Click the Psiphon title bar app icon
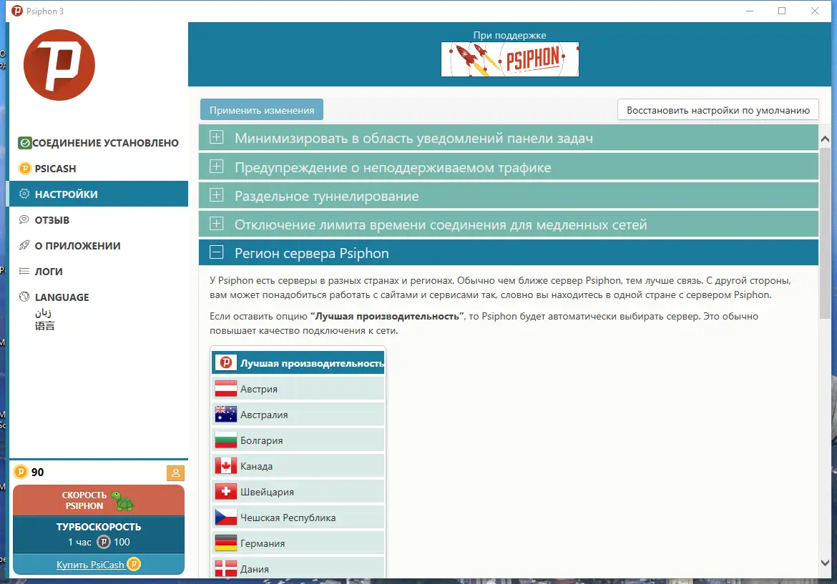Viewport: 837px width, 584px height. (x=17, y=11)
